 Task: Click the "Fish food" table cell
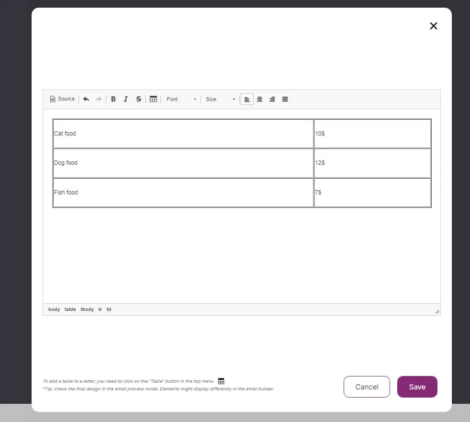(x=183, y=193)
